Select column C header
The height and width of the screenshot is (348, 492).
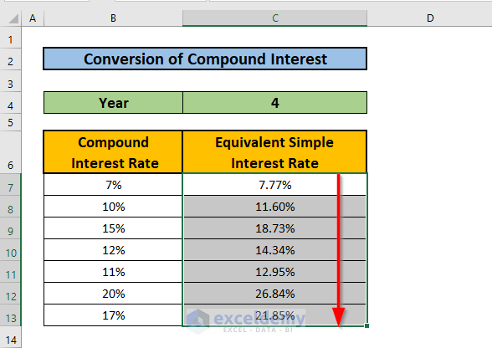274,18
